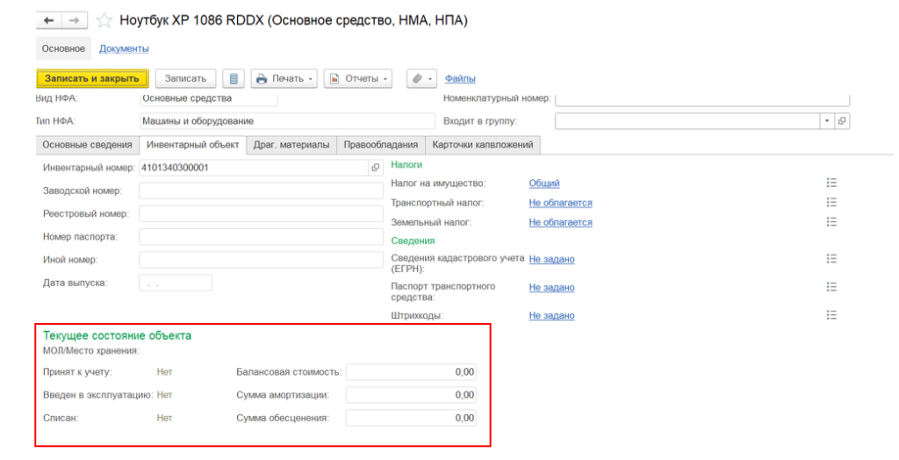Image resolution: width=899 pixels, height=460 pixels.
Task: Click the Номер паспорта field
Action: click(x=261, y=236)
